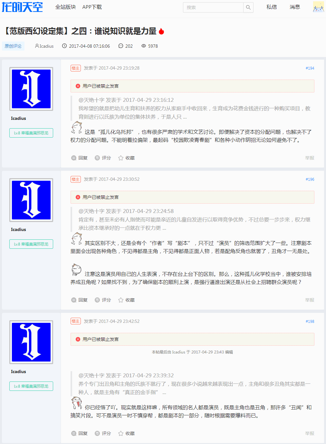Open floor link #198
The height and width of the screenshot is (444, 326).
[x=310, y=322]
